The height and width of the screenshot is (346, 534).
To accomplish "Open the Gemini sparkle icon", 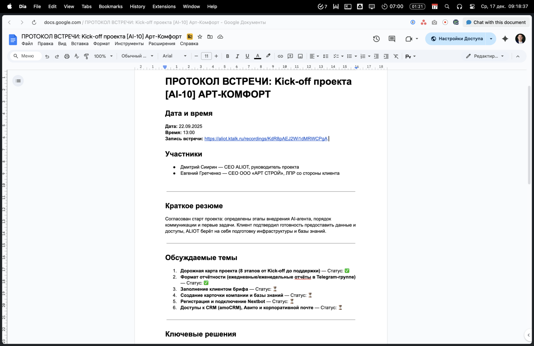I will tap(505, 39).
